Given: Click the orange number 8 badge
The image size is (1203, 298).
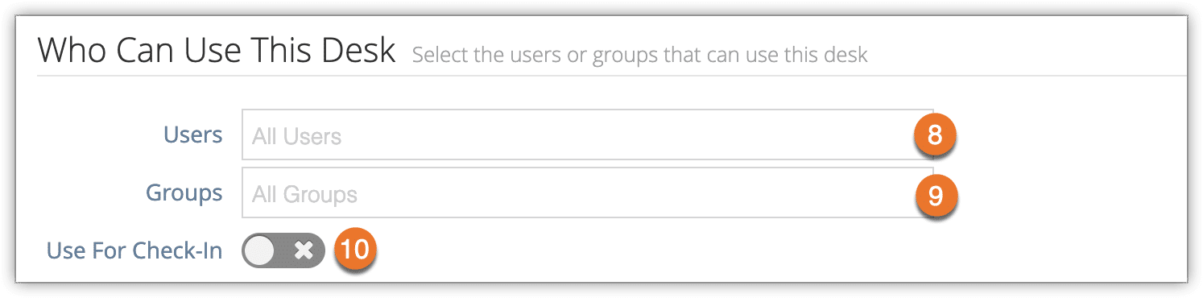Looking at the screenshot, I should [x=935, y=135].
